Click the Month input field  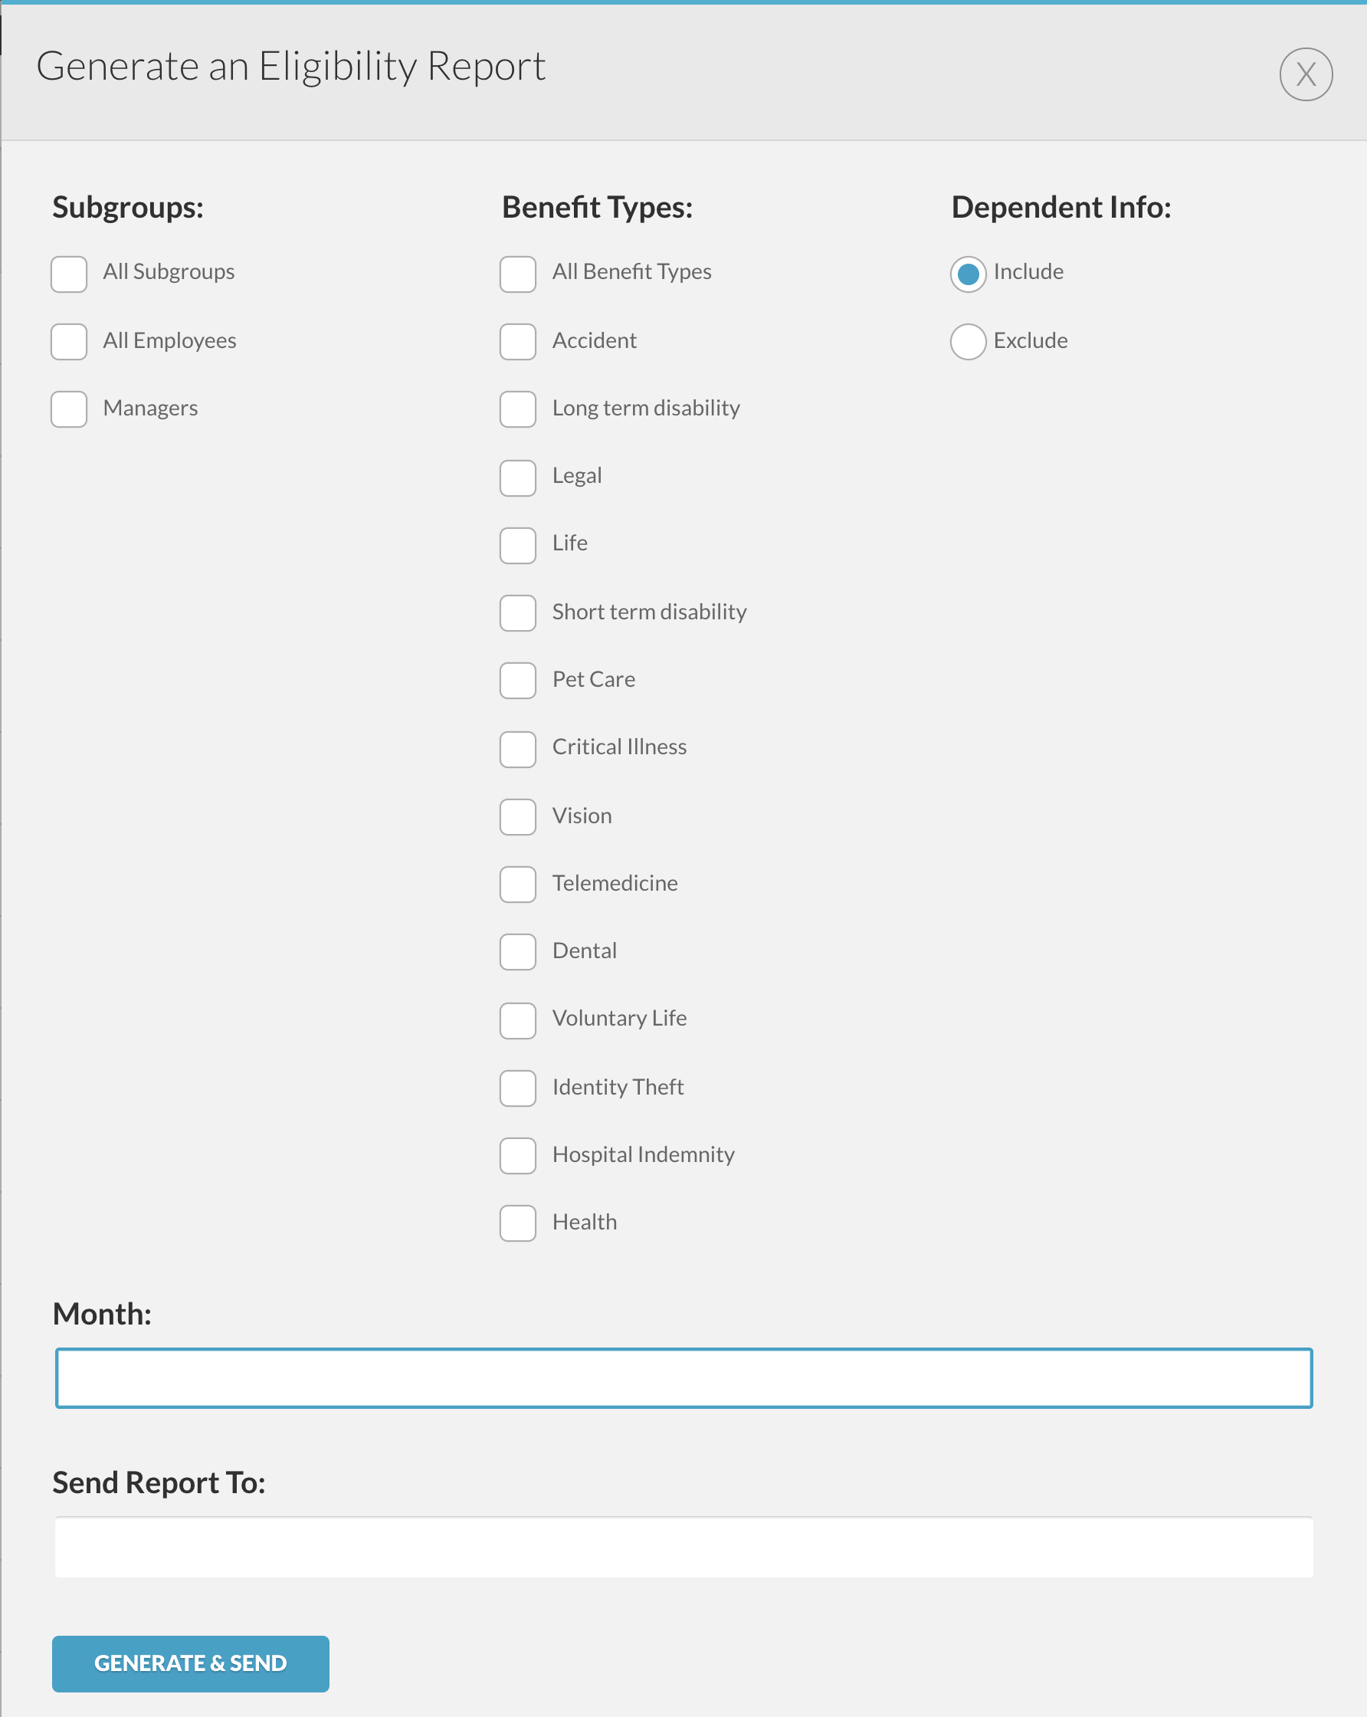click(x=684, y=1377)
